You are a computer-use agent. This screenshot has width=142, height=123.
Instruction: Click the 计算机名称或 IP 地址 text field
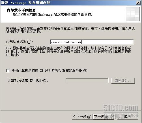coord(87,80)
